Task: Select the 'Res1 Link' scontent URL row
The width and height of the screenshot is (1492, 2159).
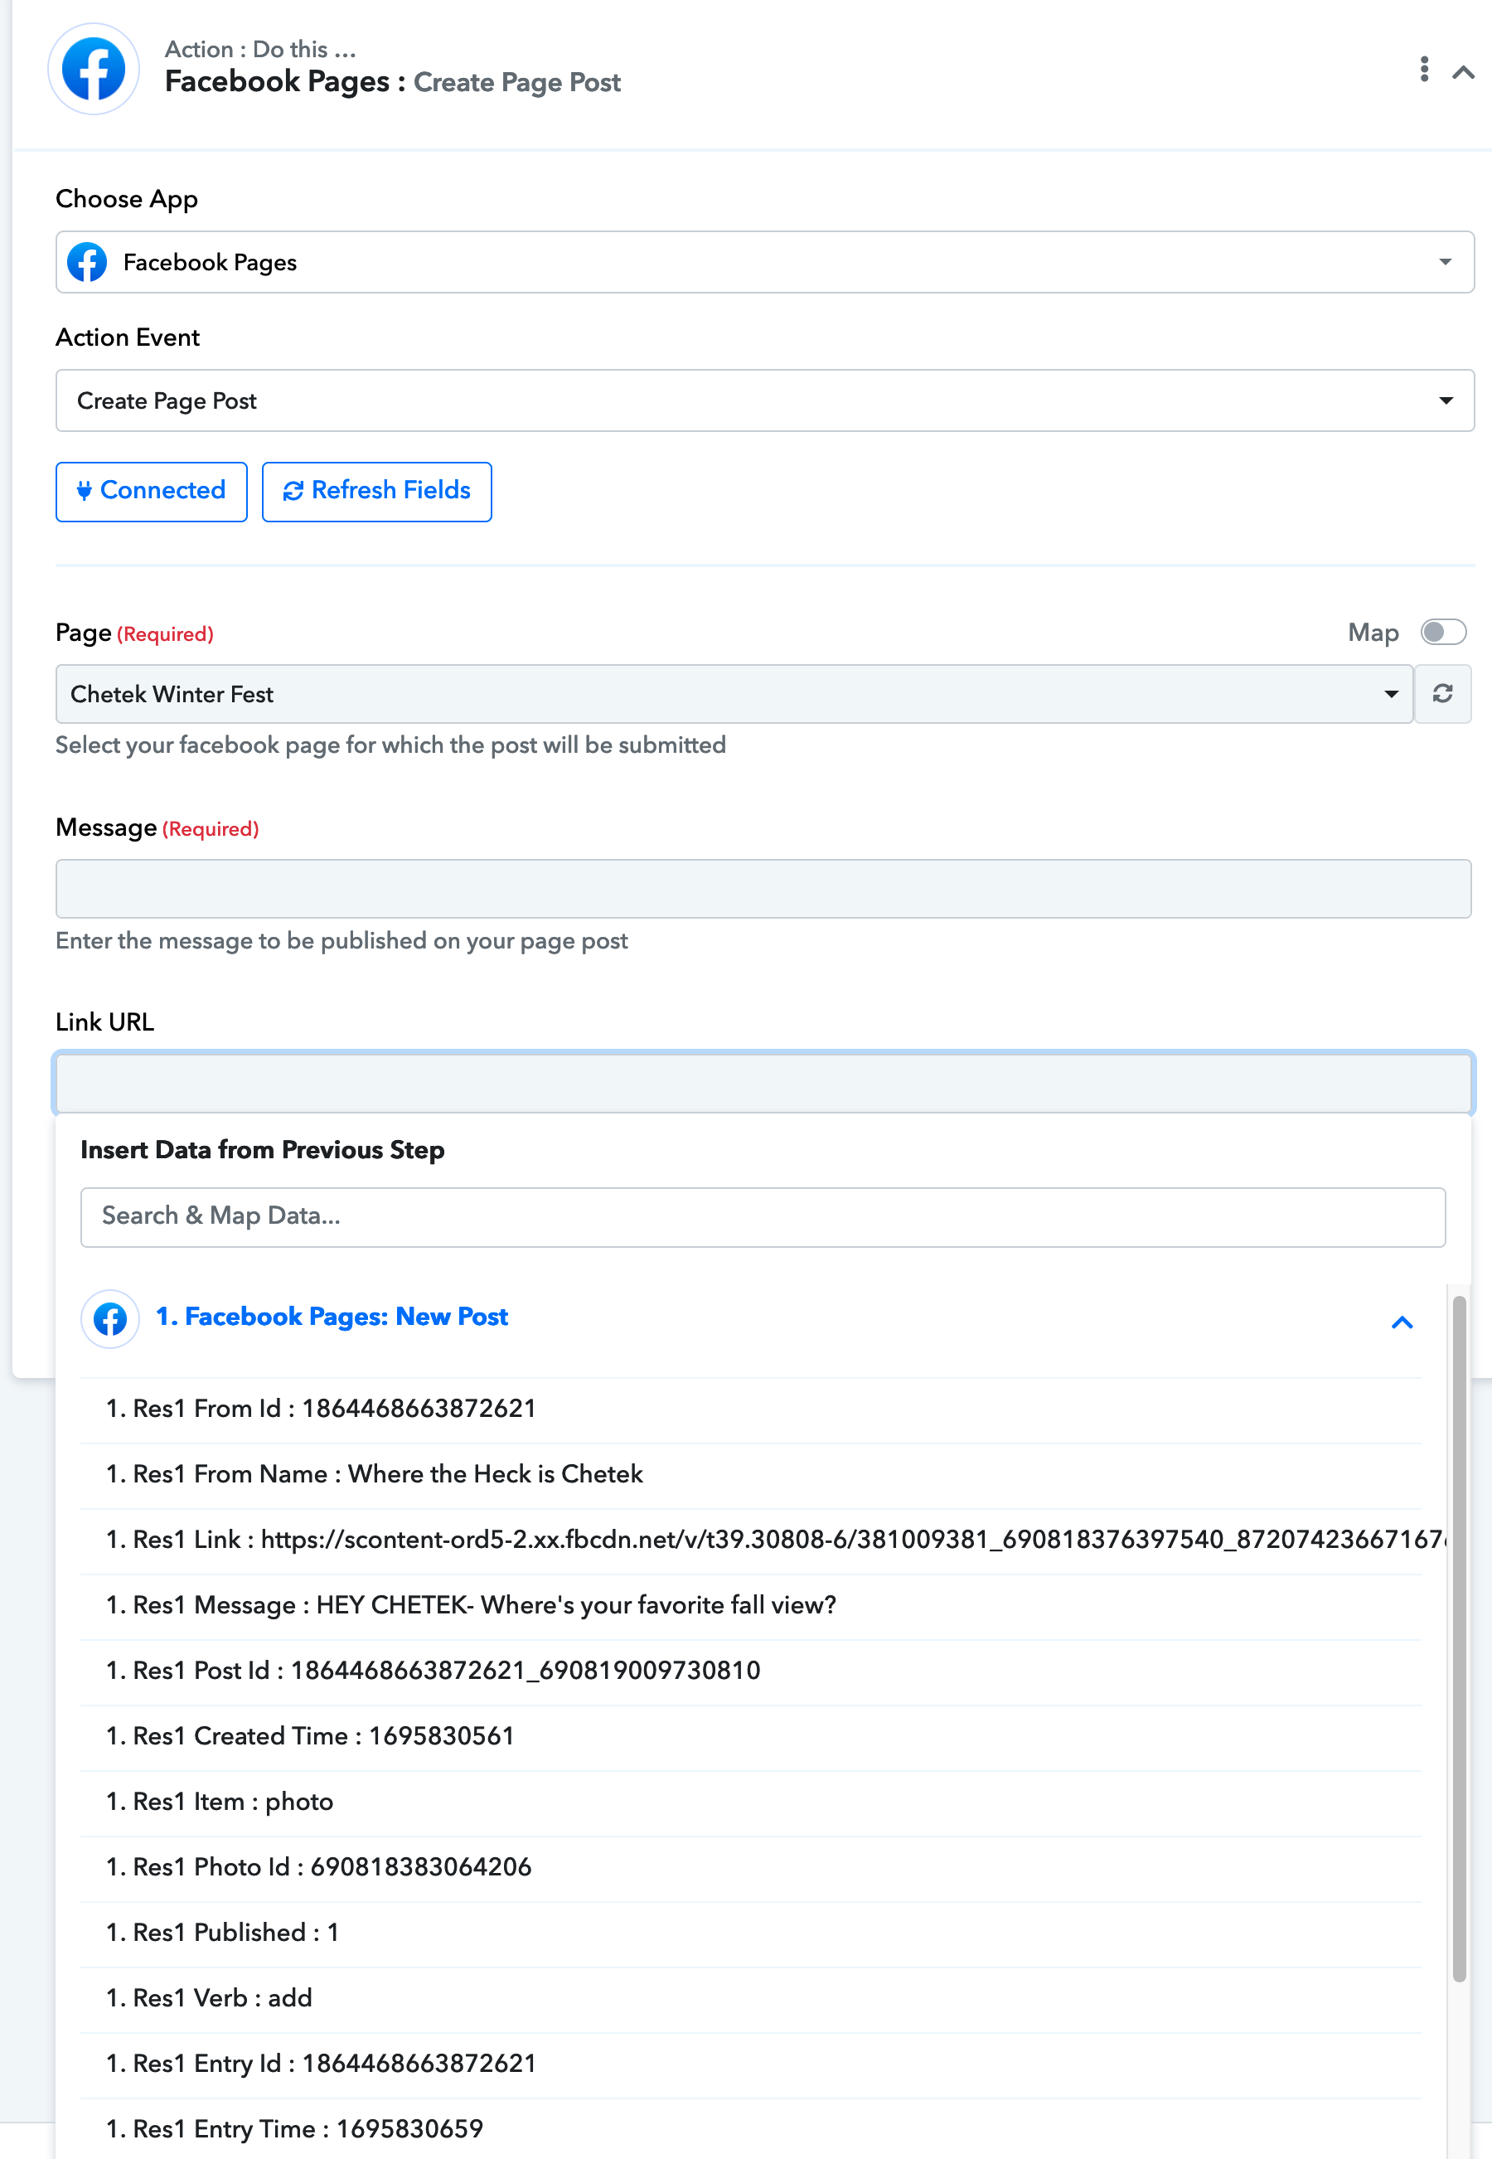Action: coord(750,1540)
